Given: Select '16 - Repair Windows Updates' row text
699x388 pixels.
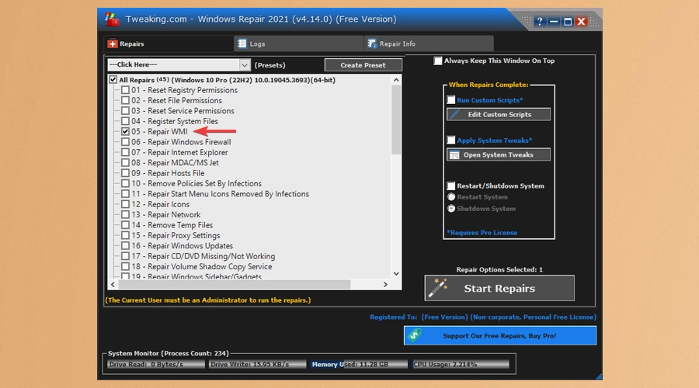Looking at the screenshot, I should [x=182, y=246].
